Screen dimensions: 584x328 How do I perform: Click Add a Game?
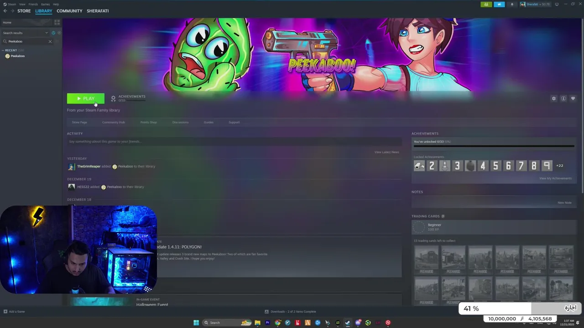(14, 312)
